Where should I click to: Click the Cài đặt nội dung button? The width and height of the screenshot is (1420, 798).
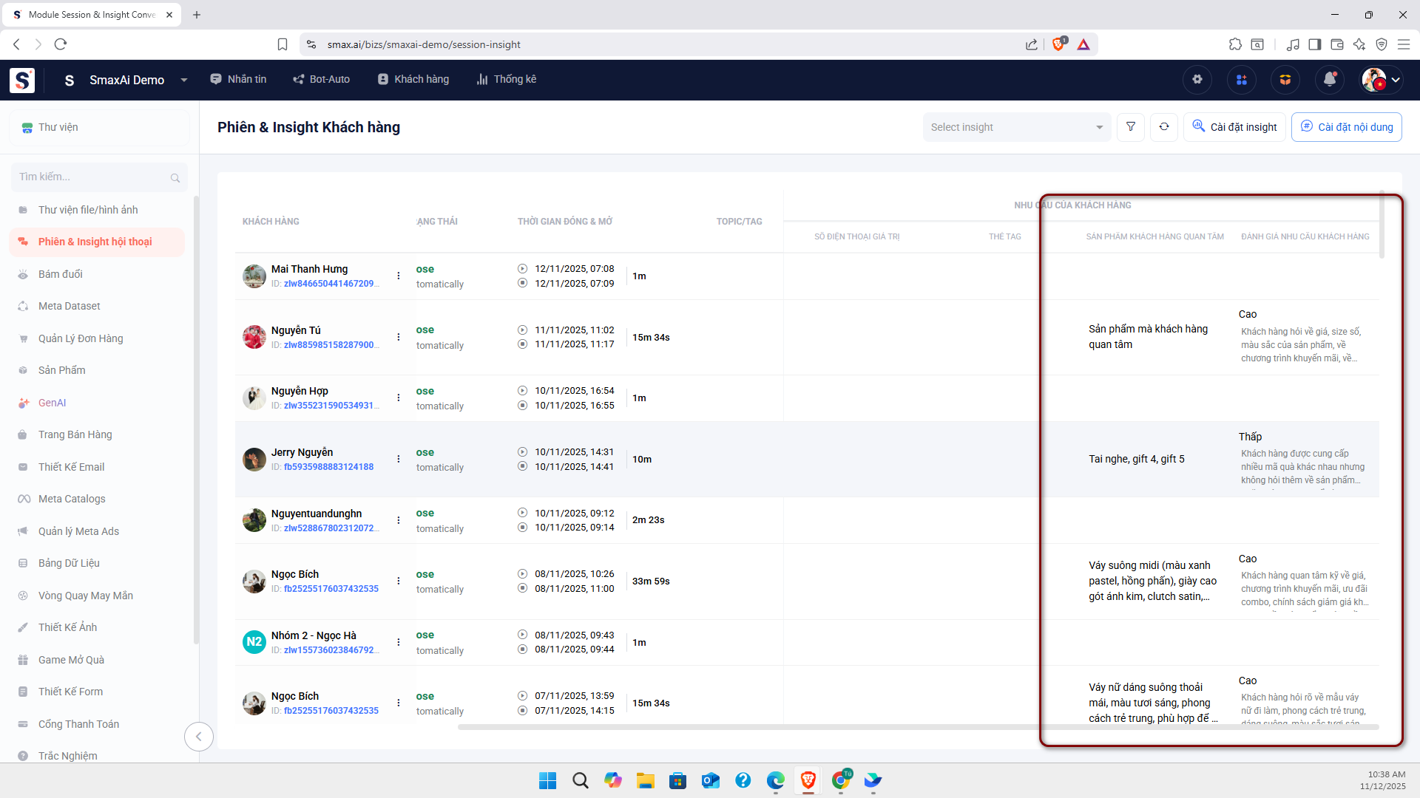[x=1346, y=127]
